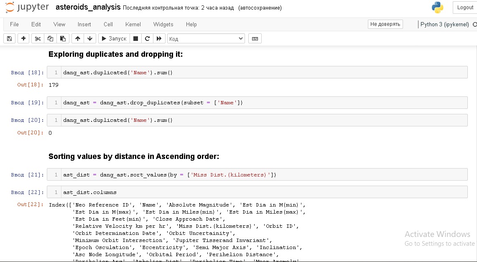This screenshot has width=477, height=262.
Task: Log out of Jupyter with Logout
Action: tap(465, 7)
